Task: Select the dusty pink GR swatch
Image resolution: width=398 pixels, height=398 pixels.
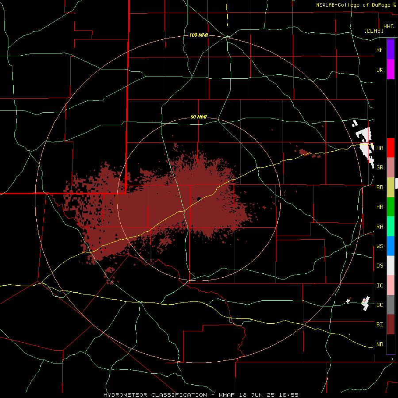Action: click(390, 167)
